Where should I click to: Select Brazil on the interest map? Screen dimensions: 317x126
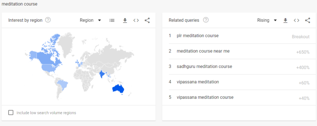point(62,85)
